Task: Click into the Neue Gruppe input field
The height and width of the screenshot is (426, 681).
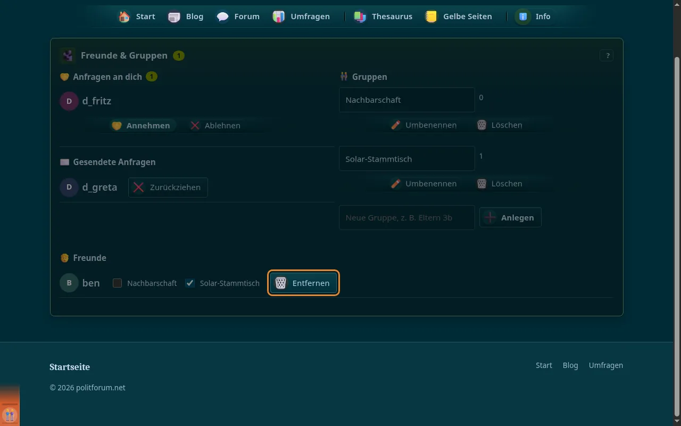Action: pos(407,218)
